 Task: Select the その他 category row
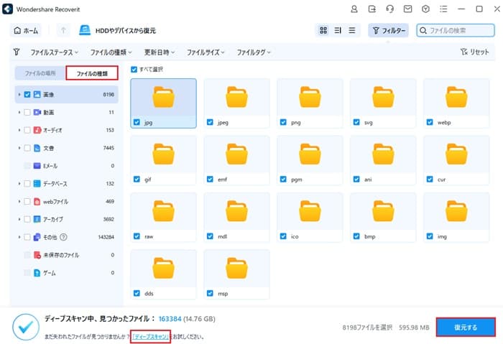(66, 237)
